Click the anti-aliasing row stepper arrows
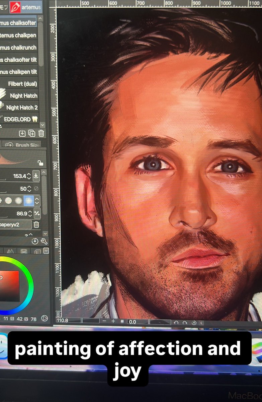Screen dimensions: 262x402 (37, 201)
